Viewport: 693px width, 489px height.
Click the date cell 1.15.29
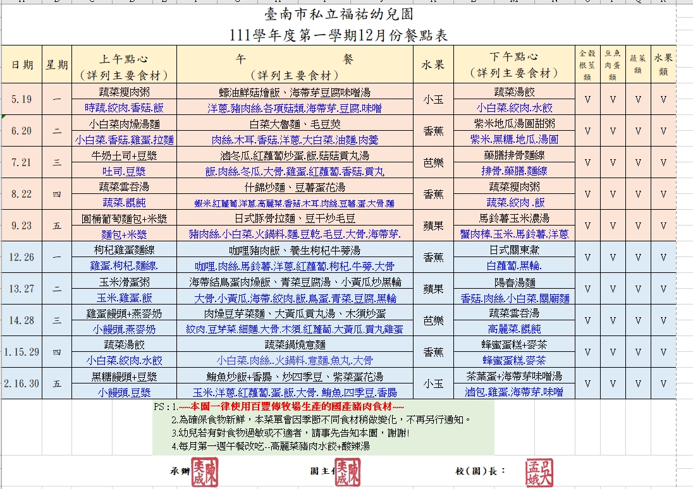coord(22,352)
